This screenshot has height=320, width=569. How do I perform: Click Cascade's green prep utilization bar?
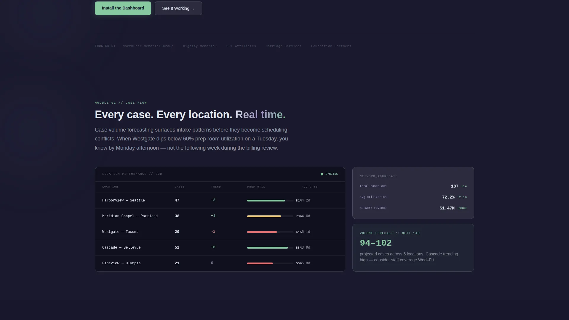coord(267,248)
